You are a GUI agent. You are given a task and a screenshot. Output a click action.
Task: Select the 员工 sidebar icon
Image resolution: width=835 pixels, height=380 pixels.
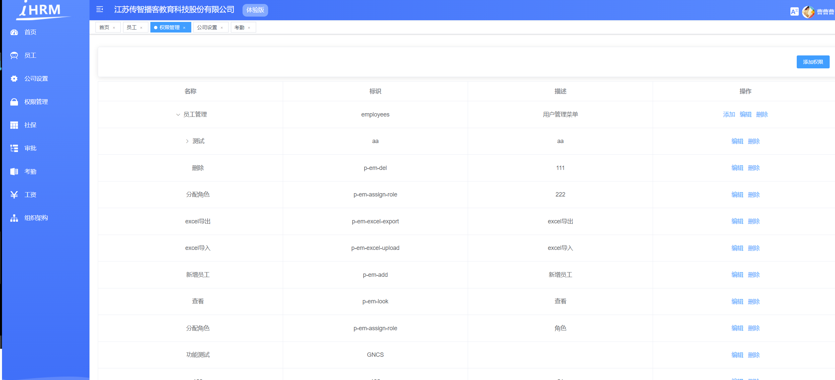pos(14,55)
